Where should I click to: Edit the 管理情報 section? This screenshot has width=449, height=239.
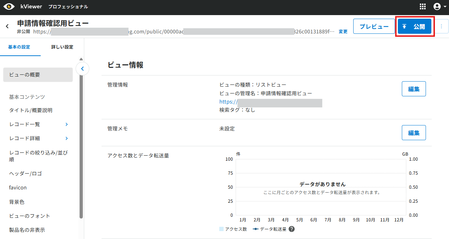click(x=414, y=89)
